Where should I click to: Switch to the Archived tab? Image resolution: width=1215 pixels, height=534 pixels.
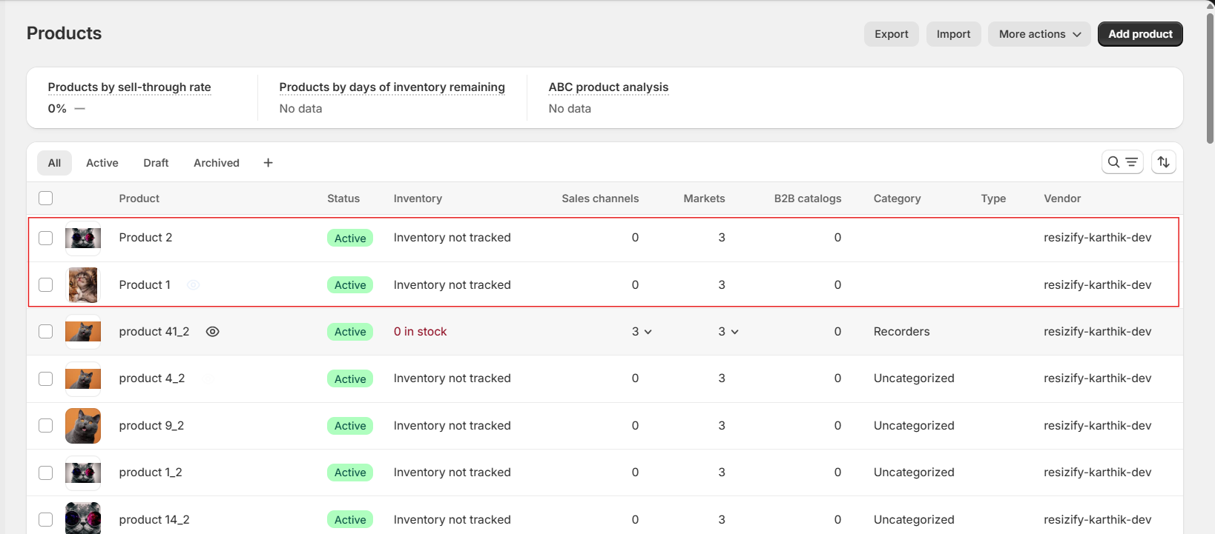pos(216,163)
